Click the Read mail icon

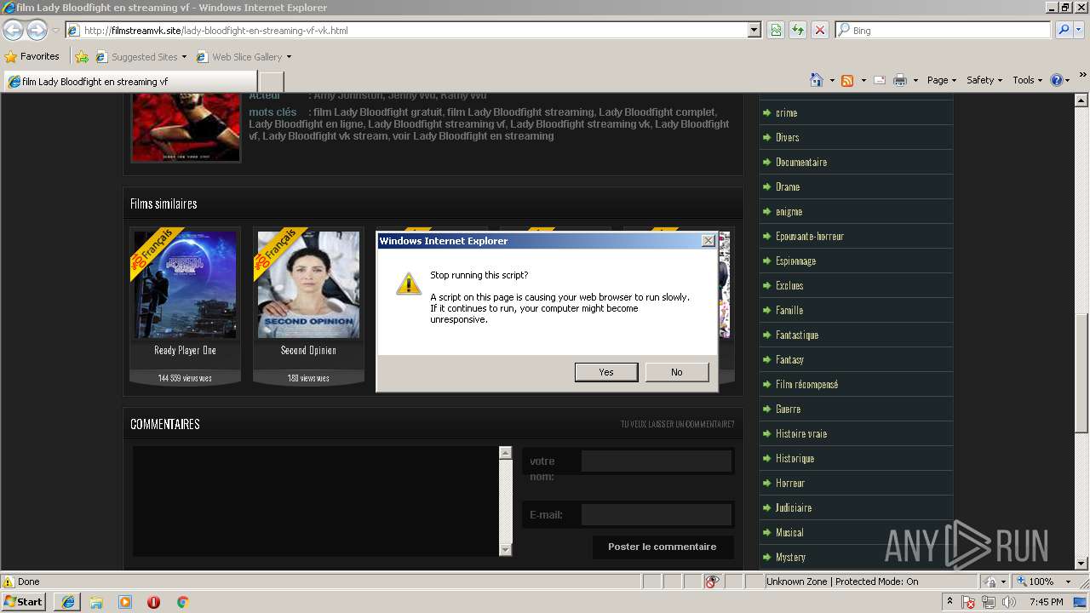click(880, 80)
